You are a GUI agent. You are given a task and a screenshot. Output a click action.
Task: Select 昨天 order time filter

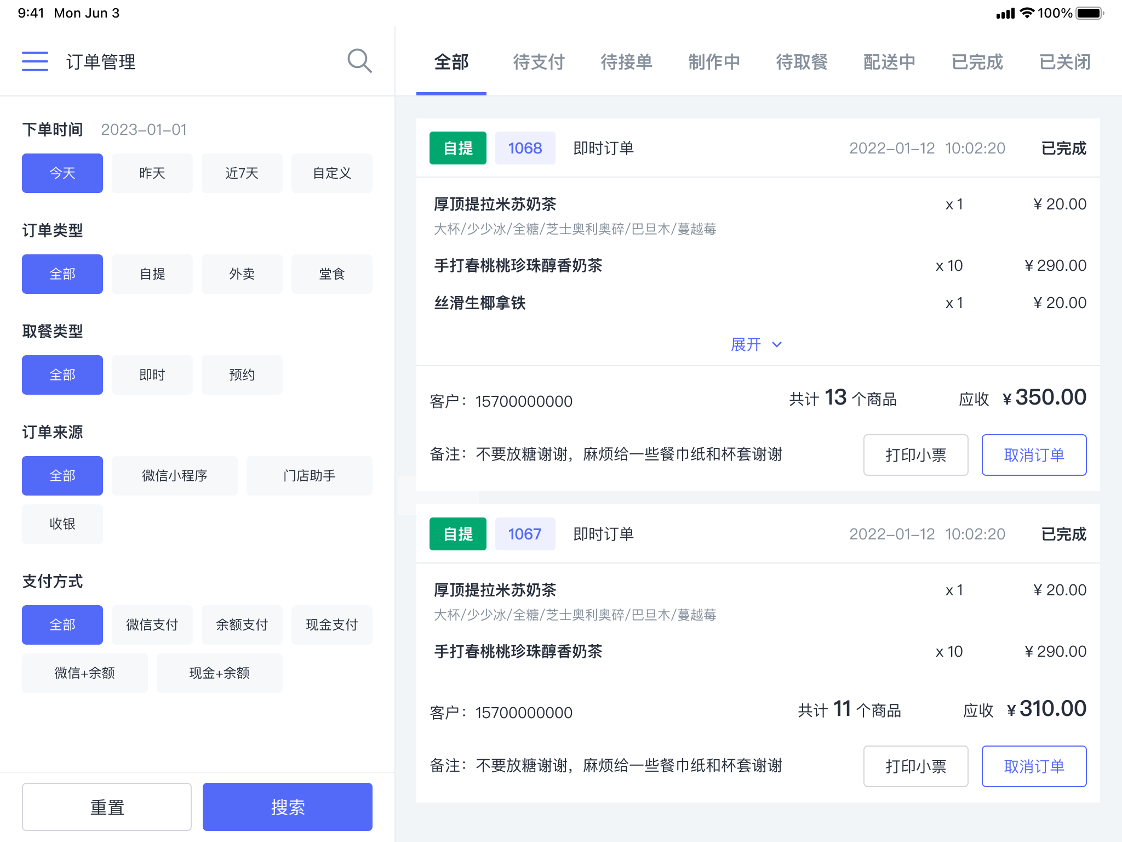pos(152,173)
